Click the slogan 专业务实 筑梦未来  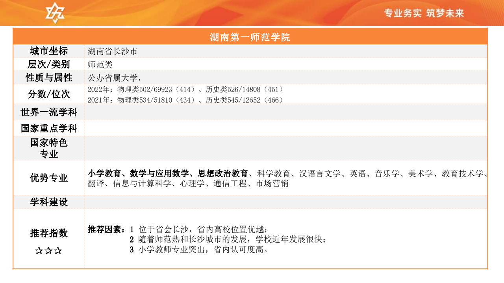click(x=424, y=13)
